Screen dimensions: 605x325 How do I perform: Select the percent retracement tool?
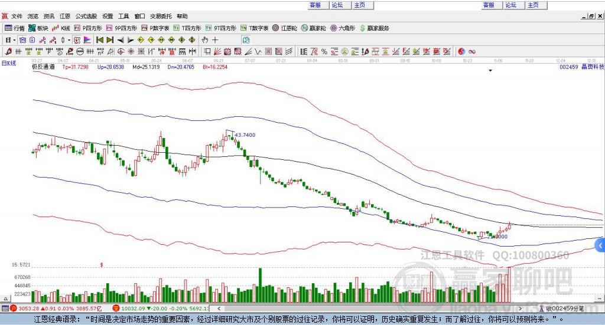click(x=324, y=51)
